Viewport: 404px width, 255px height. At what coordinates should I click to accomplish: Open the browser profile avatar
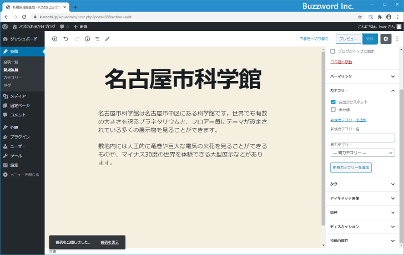(x=389, y=17)
